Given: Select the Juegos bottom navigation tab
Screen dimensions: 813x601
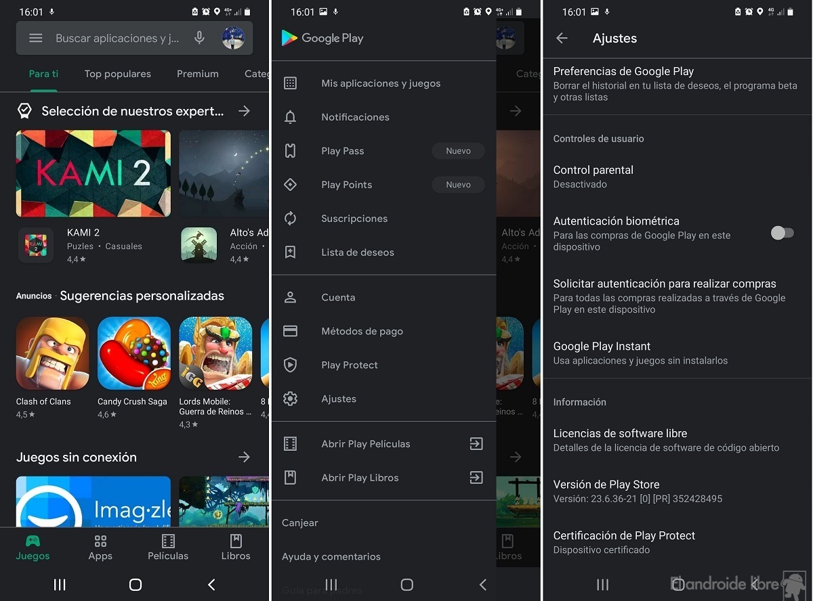Looking at the screenshot, I should 33,548.
